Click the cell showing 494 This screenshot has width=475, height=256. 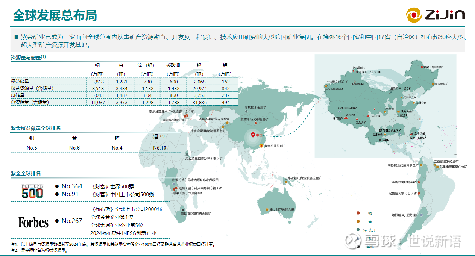coord(226,102)
